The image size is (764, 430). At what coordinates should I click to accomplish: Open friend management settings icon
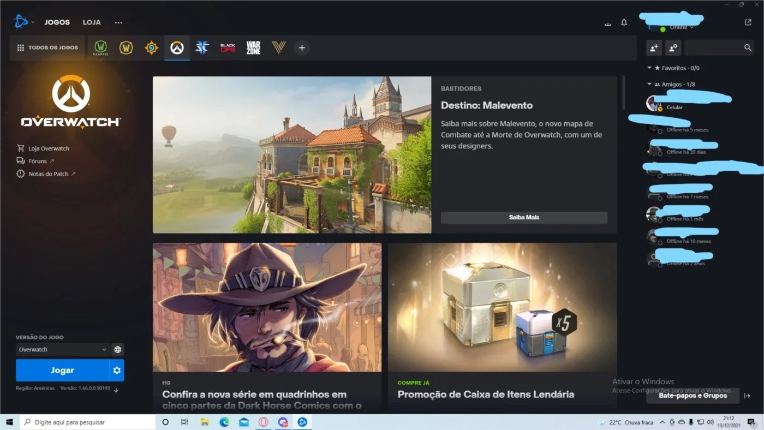click(673, 47)
